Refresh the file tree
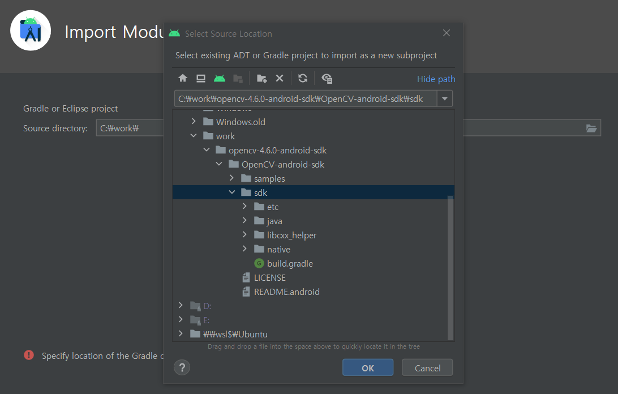This screenshot has width=618, height=394. click(x=303, y=78)
